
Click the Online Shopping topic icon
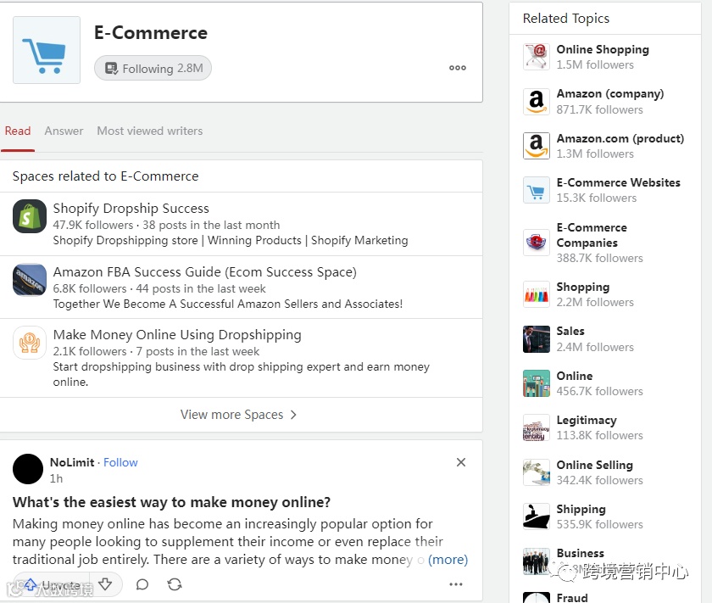[x=537, y=57]
